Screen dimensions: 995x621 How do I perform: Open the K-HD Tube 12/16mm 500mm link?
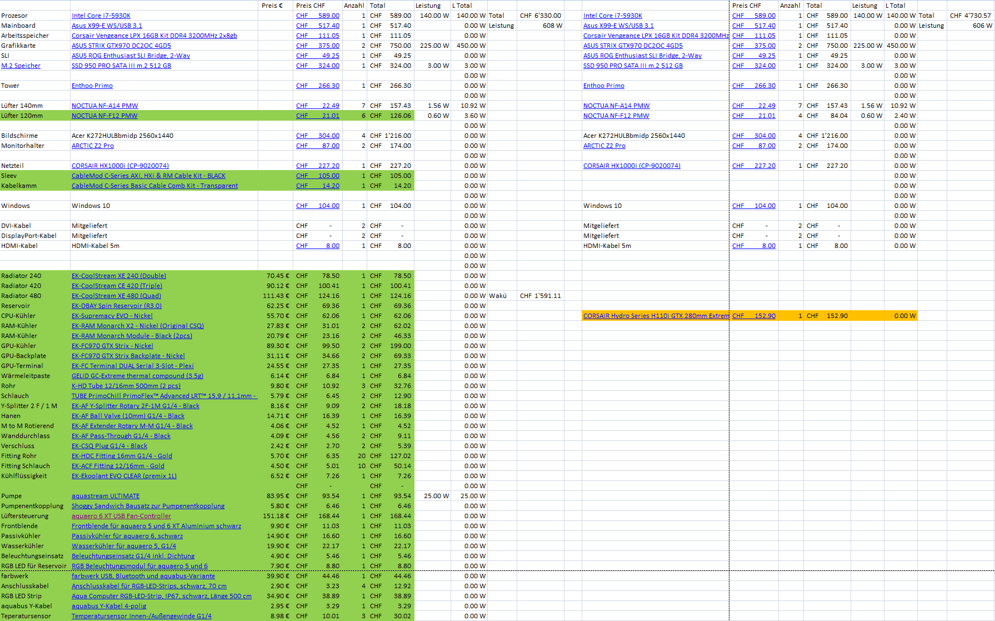(126, 386)
